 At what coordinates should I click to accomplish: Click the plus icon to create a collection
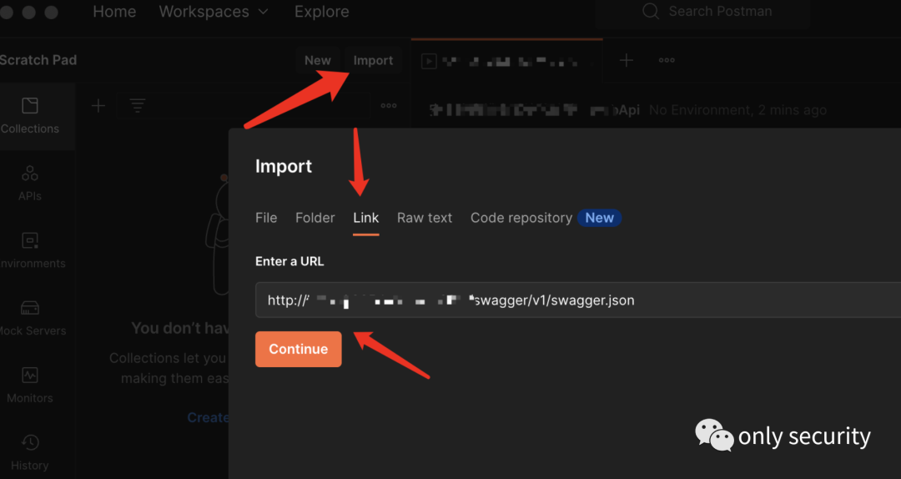[x=98, y=106]
